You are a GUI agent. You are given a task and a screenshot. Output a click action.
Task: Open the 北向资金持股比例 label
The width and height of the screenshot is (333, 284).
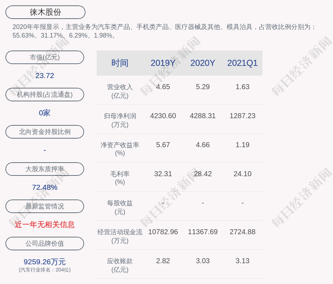pos(45,132)
